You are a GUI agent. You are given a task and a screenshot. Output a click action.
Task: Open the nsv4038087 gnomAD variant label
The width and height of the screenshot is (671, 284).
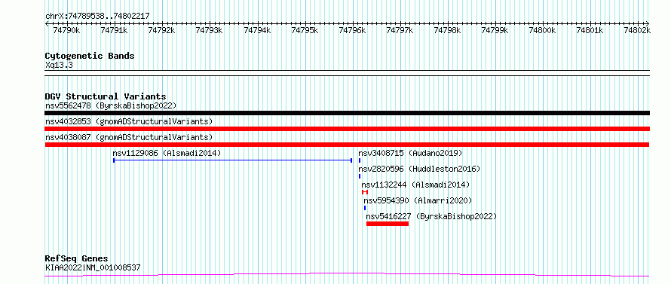coord(129,137)
